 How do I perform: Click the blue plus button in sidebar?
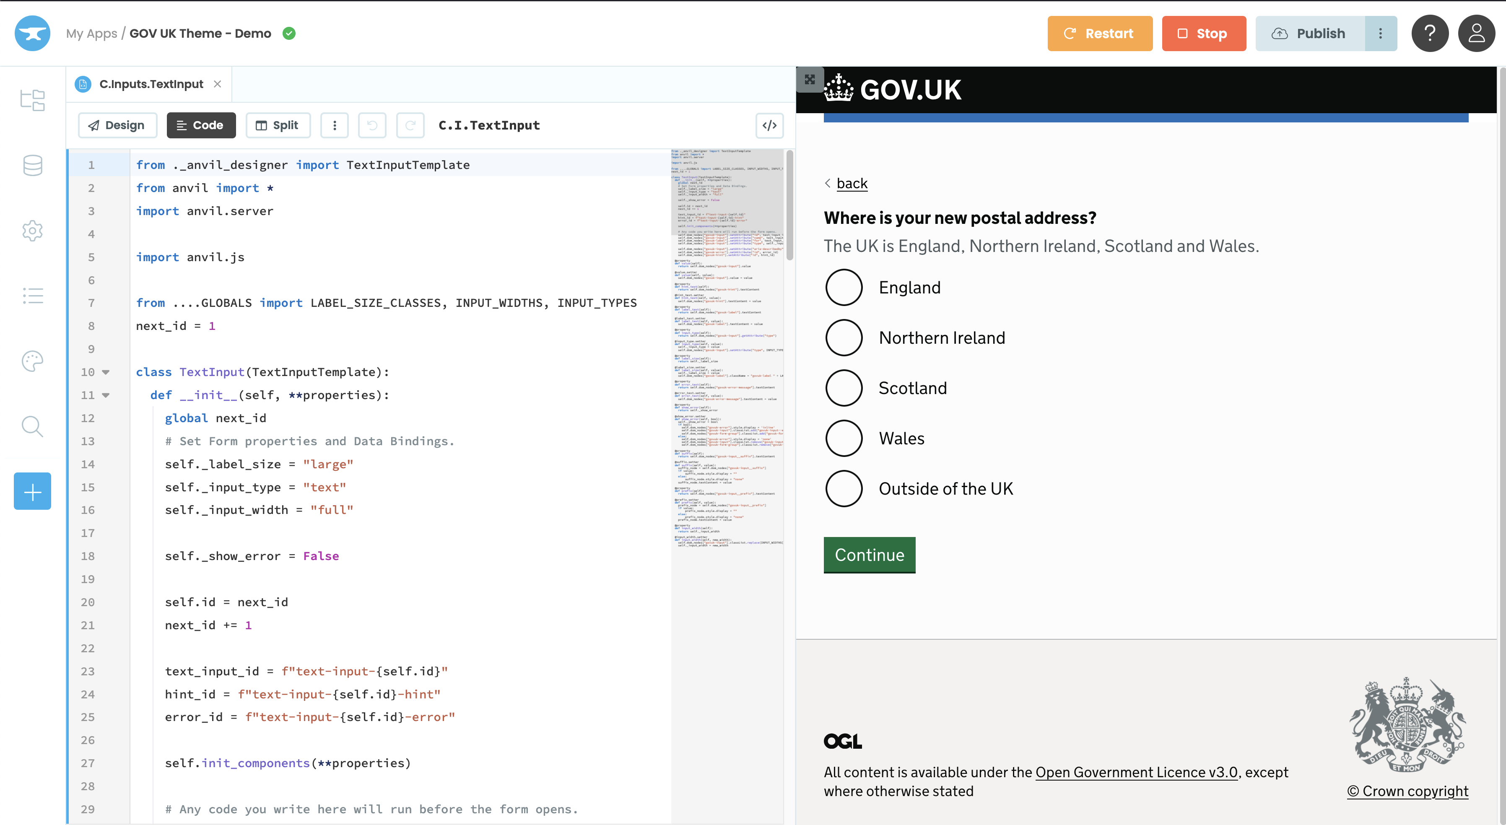[32, 491]
